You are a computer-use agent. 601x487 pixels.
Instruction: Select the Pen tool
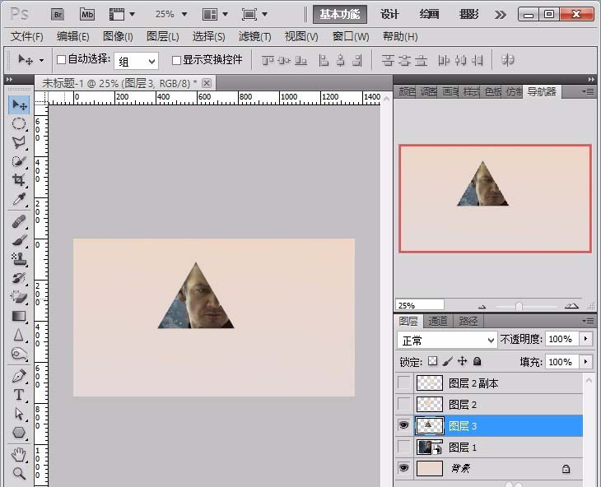[18, 376]
